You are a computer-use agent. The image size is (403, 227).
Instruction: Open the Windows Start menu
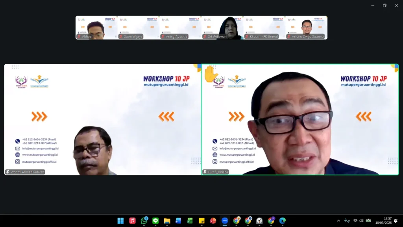pyautogui.click(x=120, y=221)
